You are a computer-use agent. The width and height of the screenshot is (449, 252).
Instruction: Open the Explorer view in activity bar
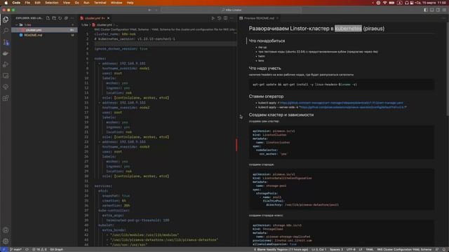[x=6, y=20]
